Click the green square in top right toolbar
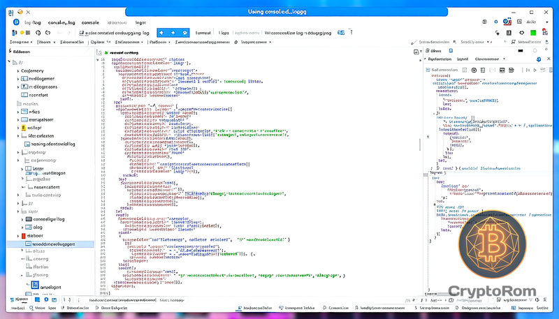 click(x=533, y=33)
